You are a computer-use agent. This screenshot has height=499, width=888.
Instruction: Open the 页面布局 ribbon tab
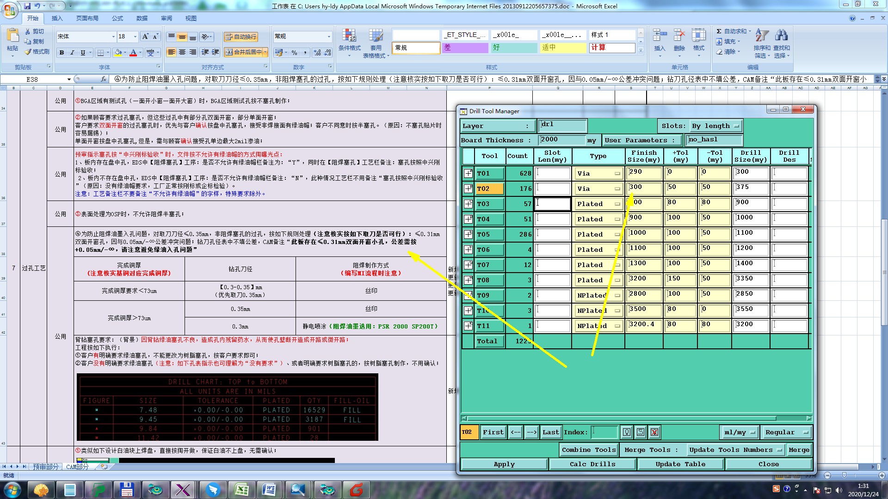coord(87,18)
